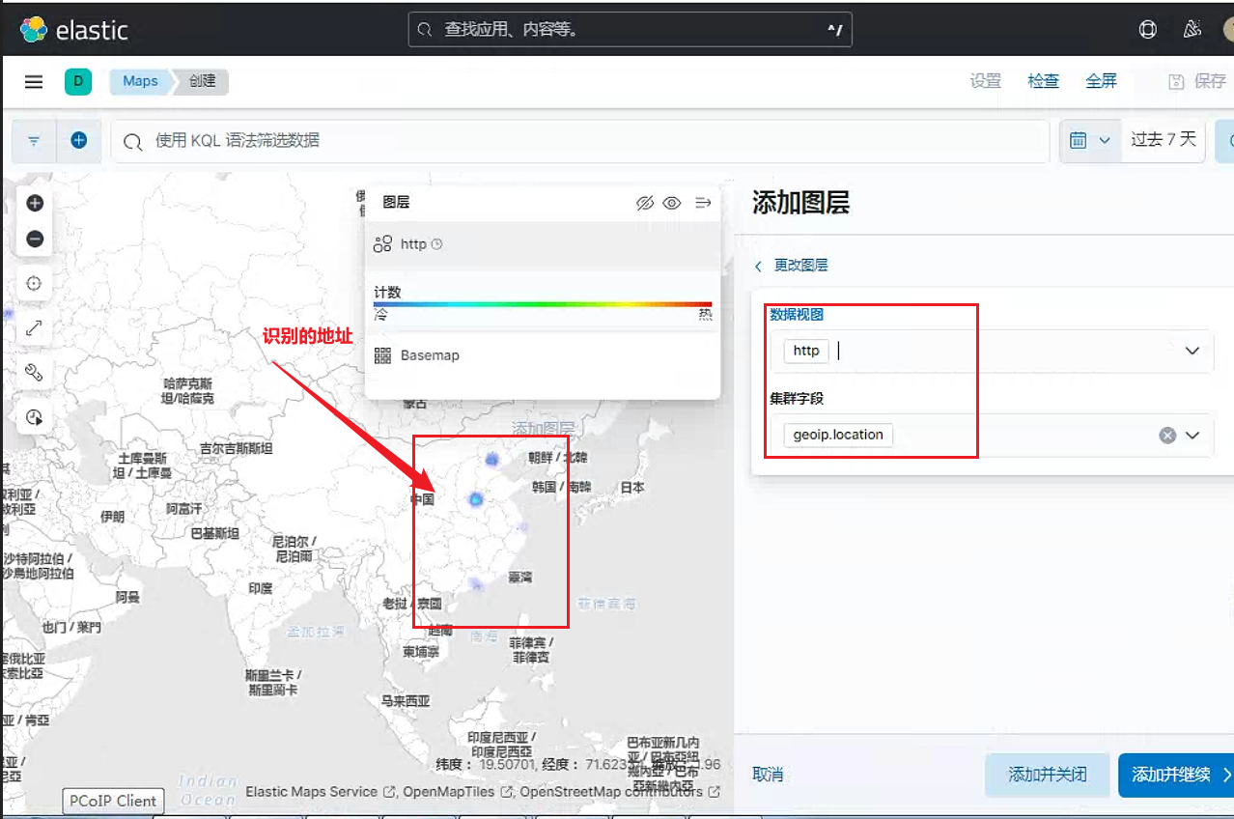The height and width of the screenshot is (819, 1234).
Task: Open the filter options menu icon
Action: pos(34,141)
